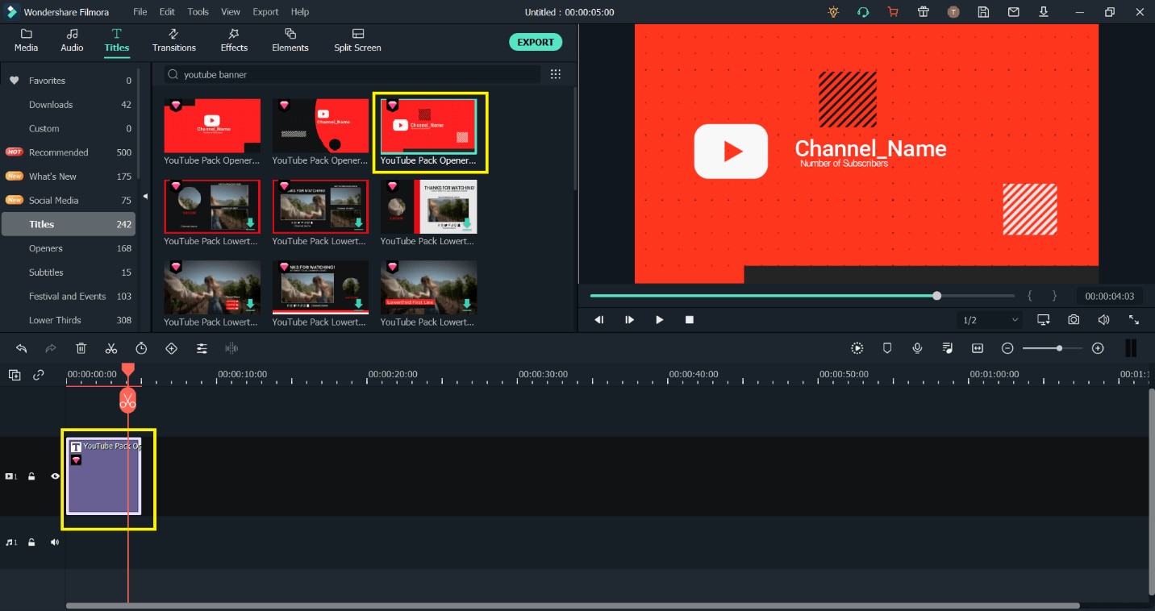The width and height of the screenshot is (1155, 611).
Task: Select What's New category
Action: (x=69, y=177)
